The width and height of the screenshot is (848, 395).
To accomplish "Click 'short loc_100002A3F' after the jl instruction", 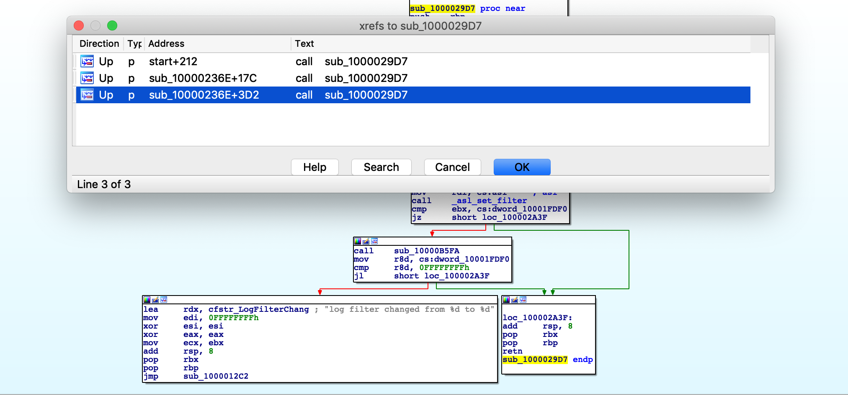I will (441, 276).
